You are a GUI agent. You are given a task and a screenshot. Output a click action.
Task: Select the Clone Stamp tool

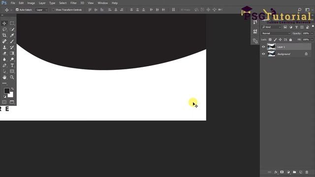tap(4, 47)
